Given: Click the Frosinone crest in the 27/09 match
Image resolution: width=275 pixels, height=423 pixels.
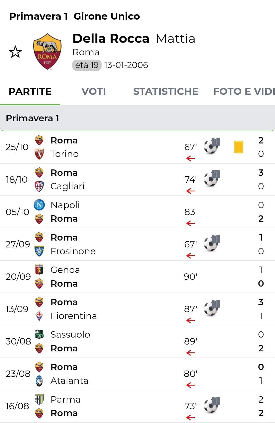Looking at the screenshot, I should pos(39,251).
